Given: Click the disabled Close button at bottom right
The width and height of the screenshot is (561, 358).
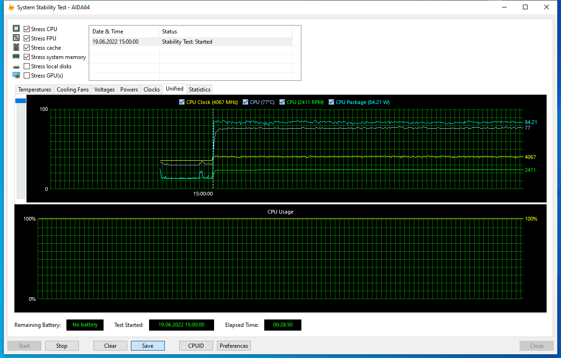Looking at the screenshot, I should (x=536, y=345).
